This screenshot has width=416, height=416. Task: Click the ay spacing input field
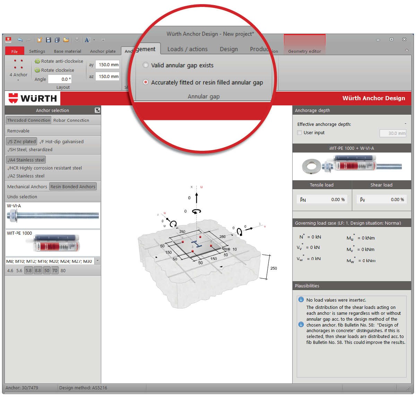click(107, 64)
